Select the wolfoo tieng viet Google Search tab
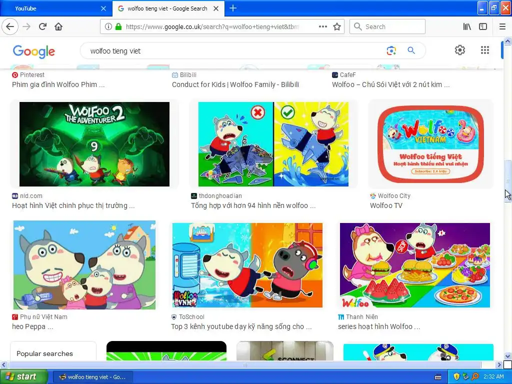 coord(168,8)
